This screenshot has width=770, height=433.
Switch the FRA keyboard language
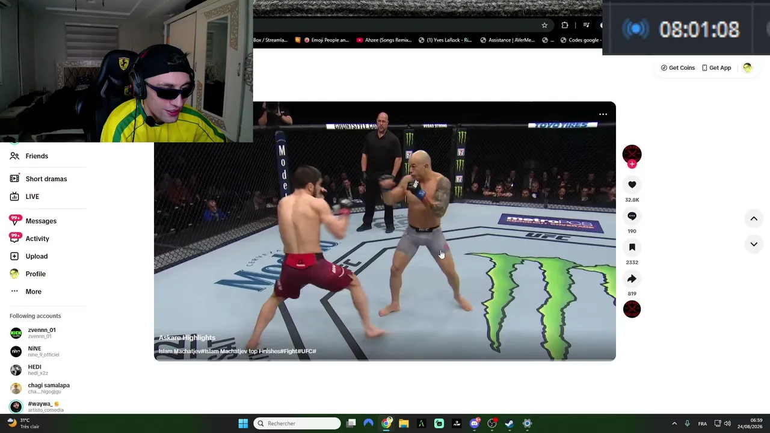click(703, 423)
